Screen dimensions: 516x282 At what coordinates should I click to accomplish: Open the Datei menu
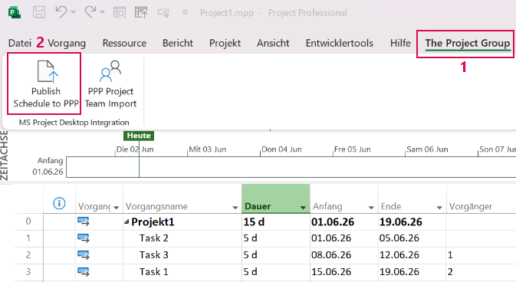20,43
